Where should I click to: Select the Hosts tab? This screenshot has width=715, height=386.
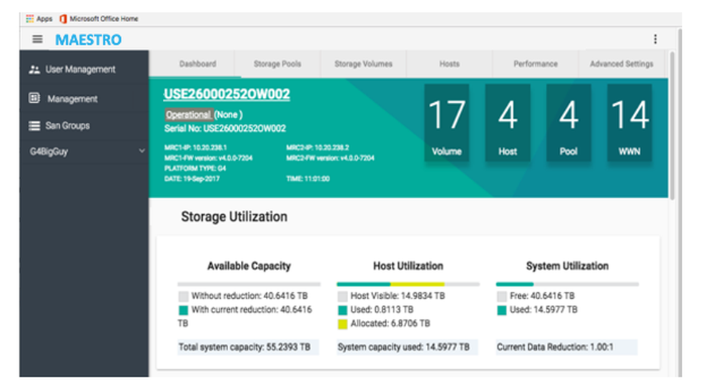point(449,64)
